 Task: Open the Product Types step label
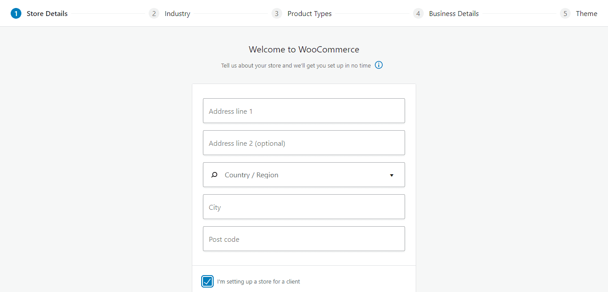click(309, 13)
